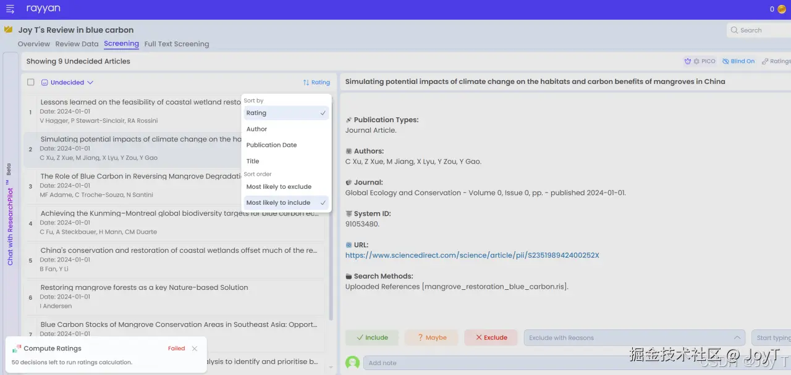The height and width of the screenshot is (375, 791).
Task: Sort by Publication Date option
Action: [286, 145]
